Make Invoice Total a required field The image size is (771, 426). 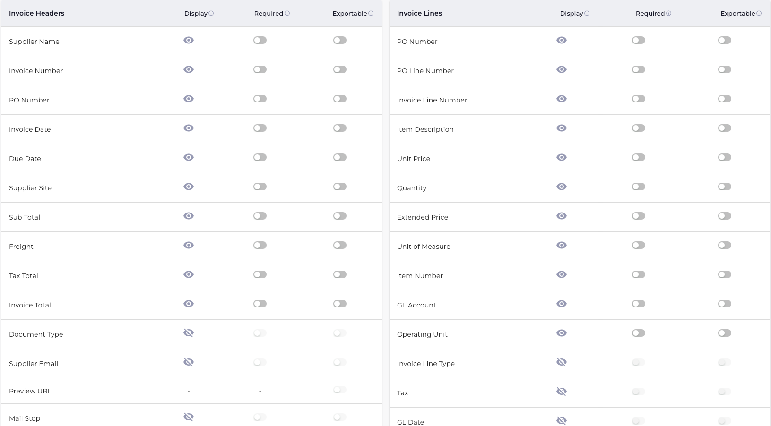click(x=260, y=304)
